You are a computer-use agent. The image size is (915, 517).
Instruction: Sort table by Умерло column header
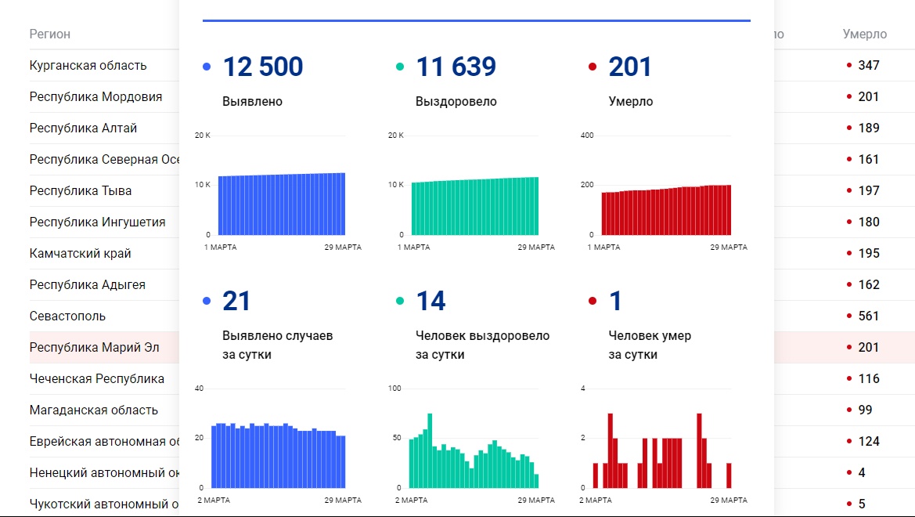coord(864,34)
